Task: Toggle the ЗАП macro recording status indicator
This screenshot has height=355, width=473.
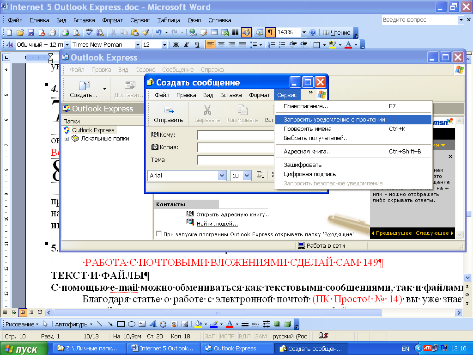Action: tap(210, 337)
